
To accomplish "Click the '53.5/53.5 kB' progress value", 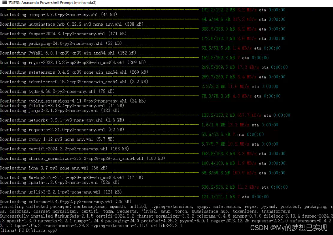I will point(216,48).
